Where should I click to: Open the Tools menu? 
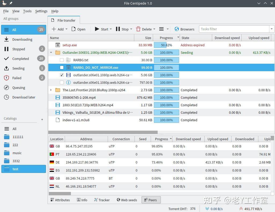coord(27,11)
